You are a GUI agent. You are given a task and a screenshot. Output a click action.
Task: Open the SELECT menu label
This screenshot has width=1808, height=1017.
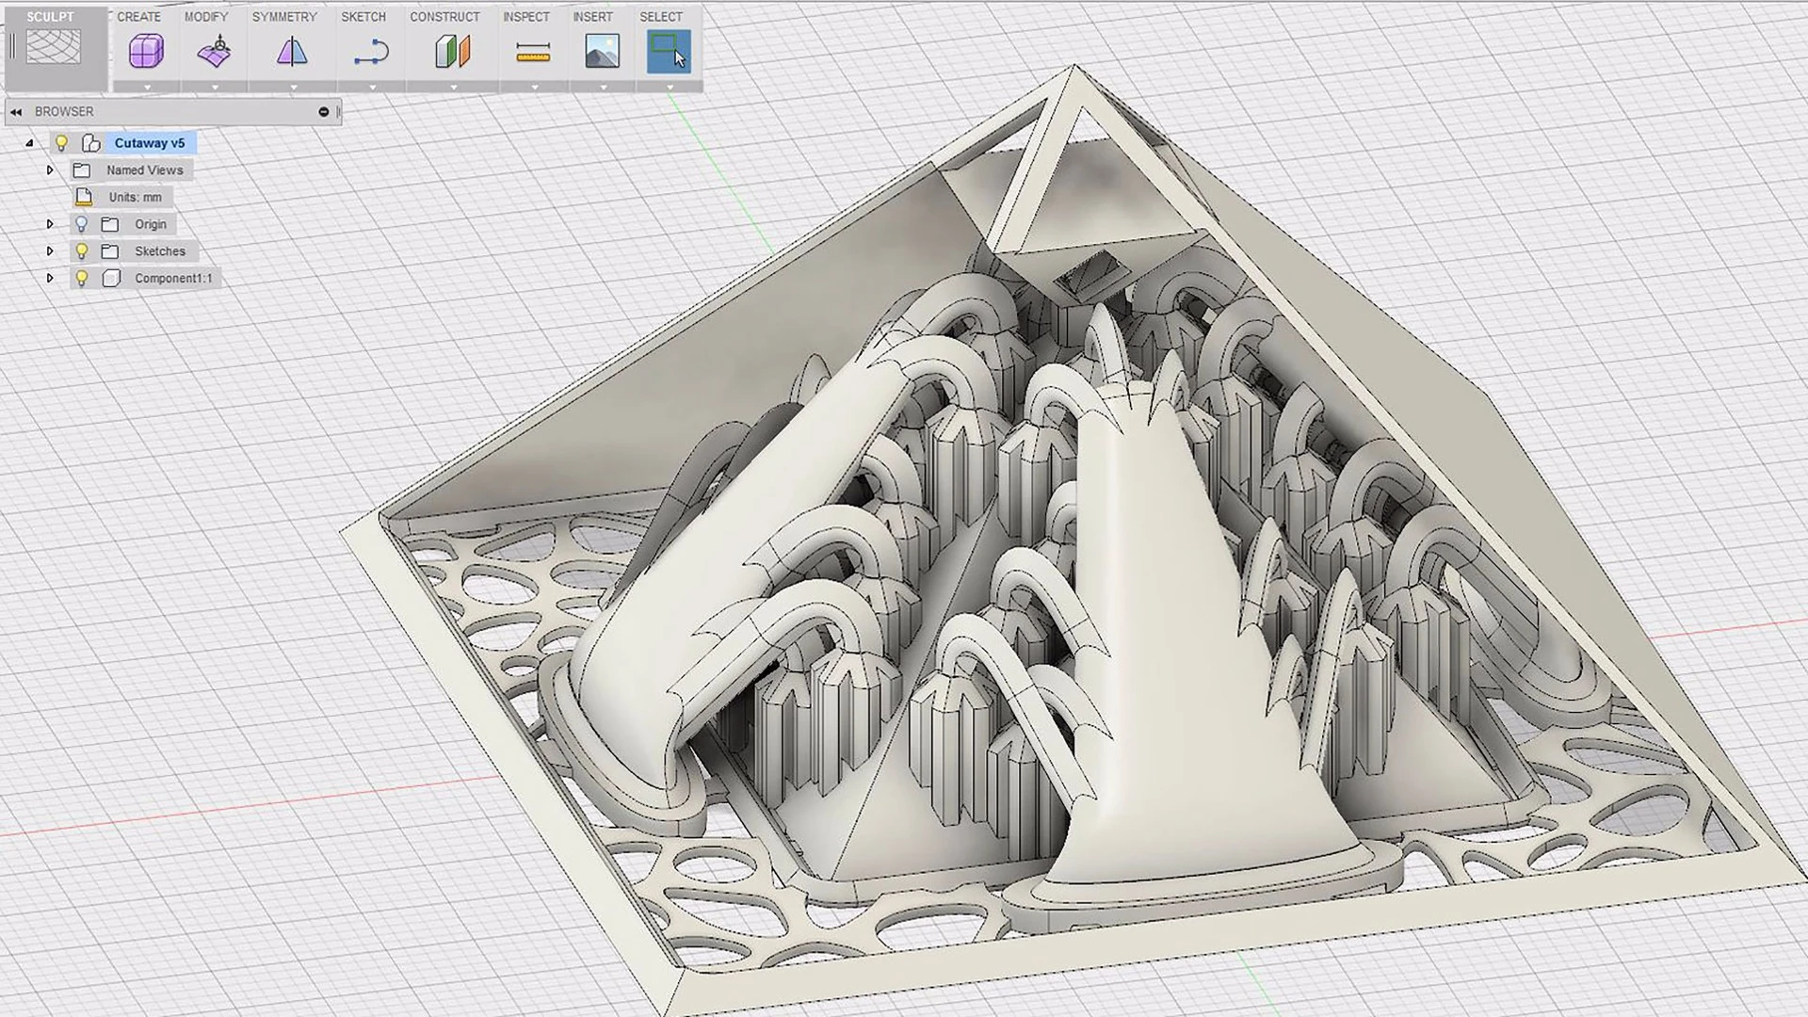(661, 17)
